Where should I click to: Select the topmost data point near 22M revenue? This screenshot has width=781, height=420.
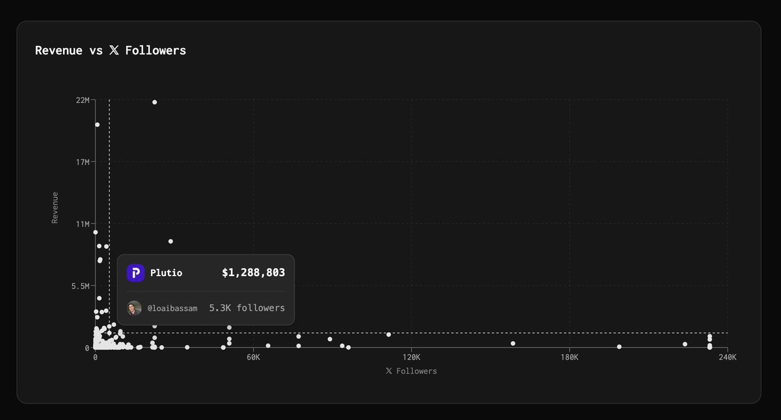[154, 102]
